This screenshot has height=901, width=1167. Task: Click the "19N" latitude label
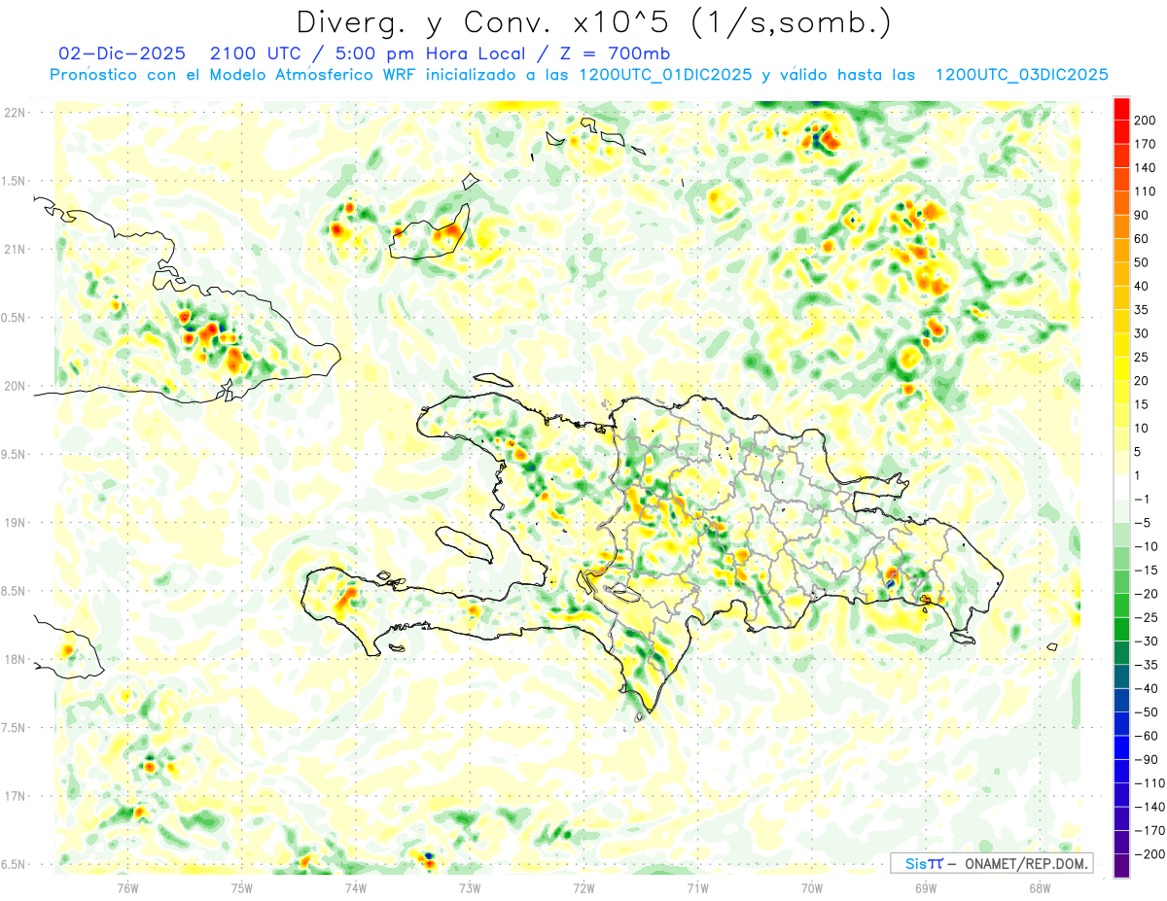click(15, 523)
